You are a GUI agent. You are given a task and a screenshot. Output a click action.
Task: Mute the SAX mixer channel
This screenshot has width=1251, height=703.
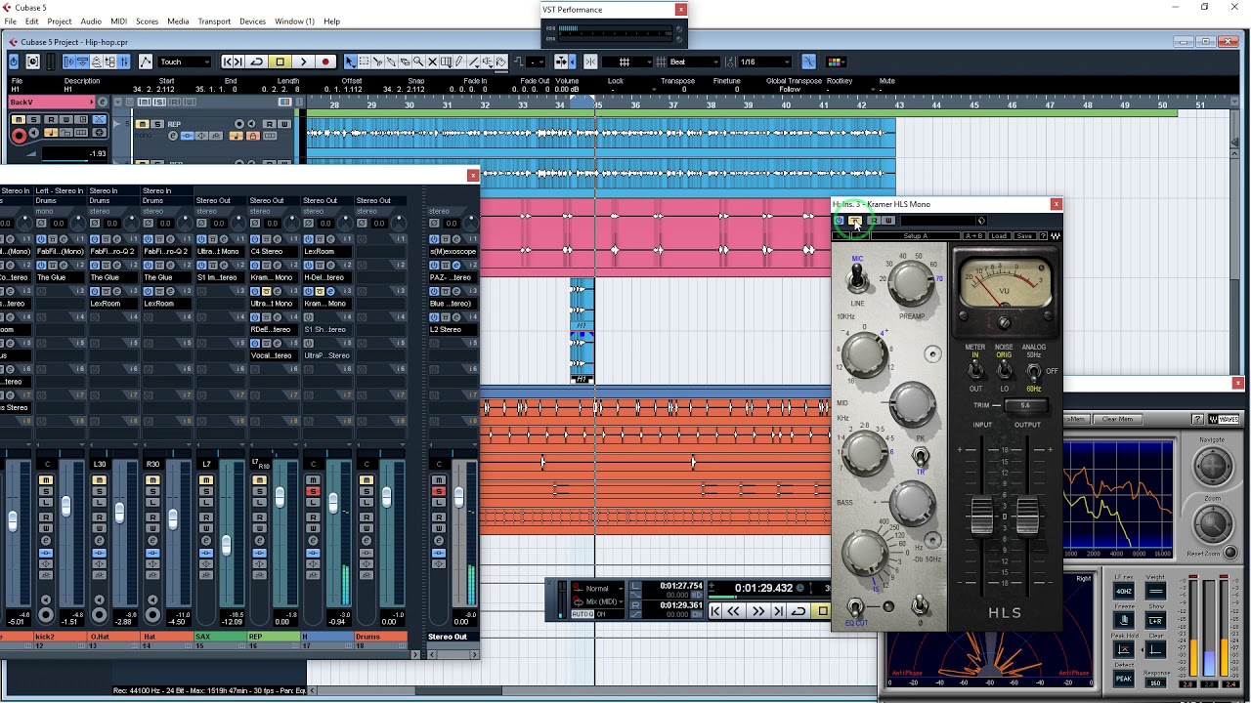click(205, 480)
